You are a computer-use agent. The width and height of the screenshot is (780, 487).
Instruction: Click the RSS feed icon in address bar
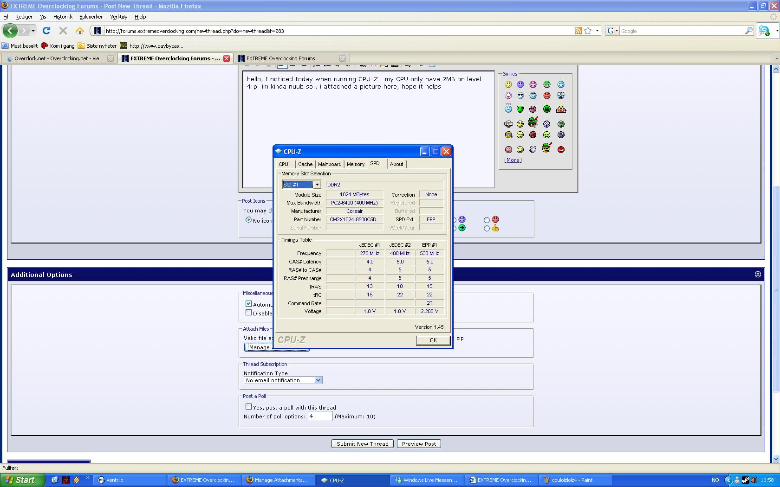pyautogui.click(x=578, y=31)
